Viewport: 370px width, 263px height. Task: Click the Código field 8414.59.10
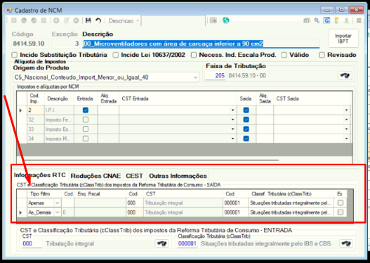click(x=30, y=44)
